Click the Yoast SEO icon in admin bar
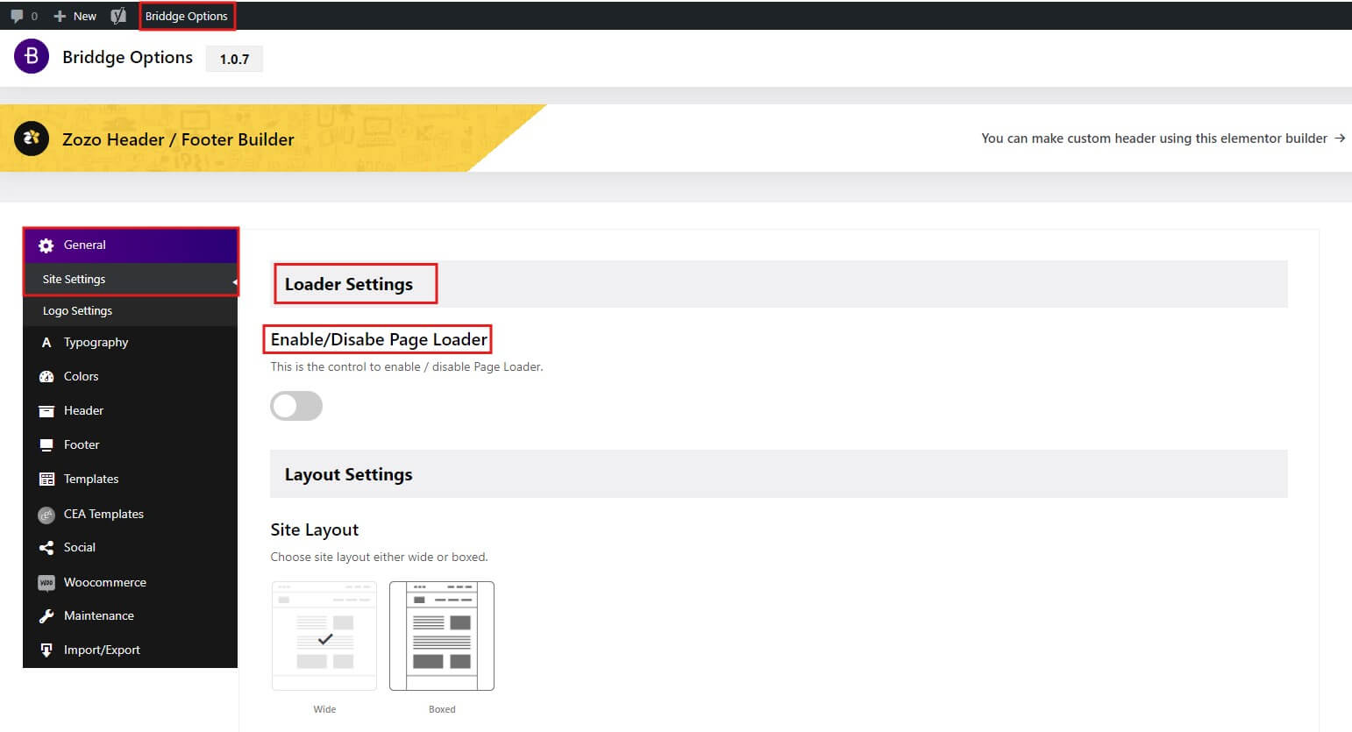This screenshot has width=1352, height=732. pyautogui.click(x=118, y=16)
